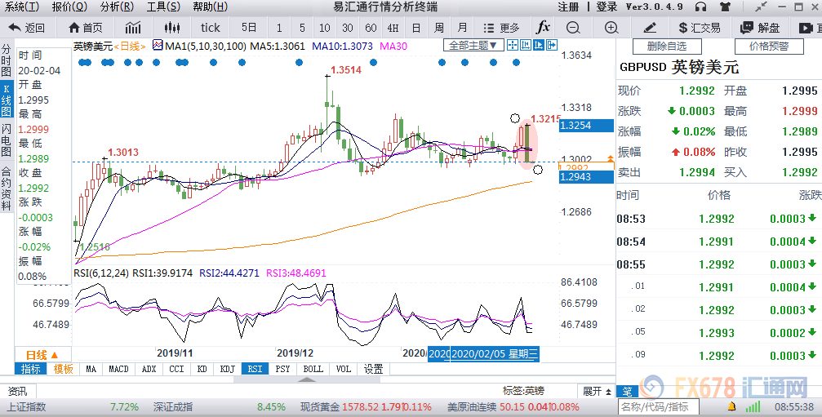The height and width of the screenshot is (417, 822).
Task: Click the 注册 register link
Action: click(568, 7)
